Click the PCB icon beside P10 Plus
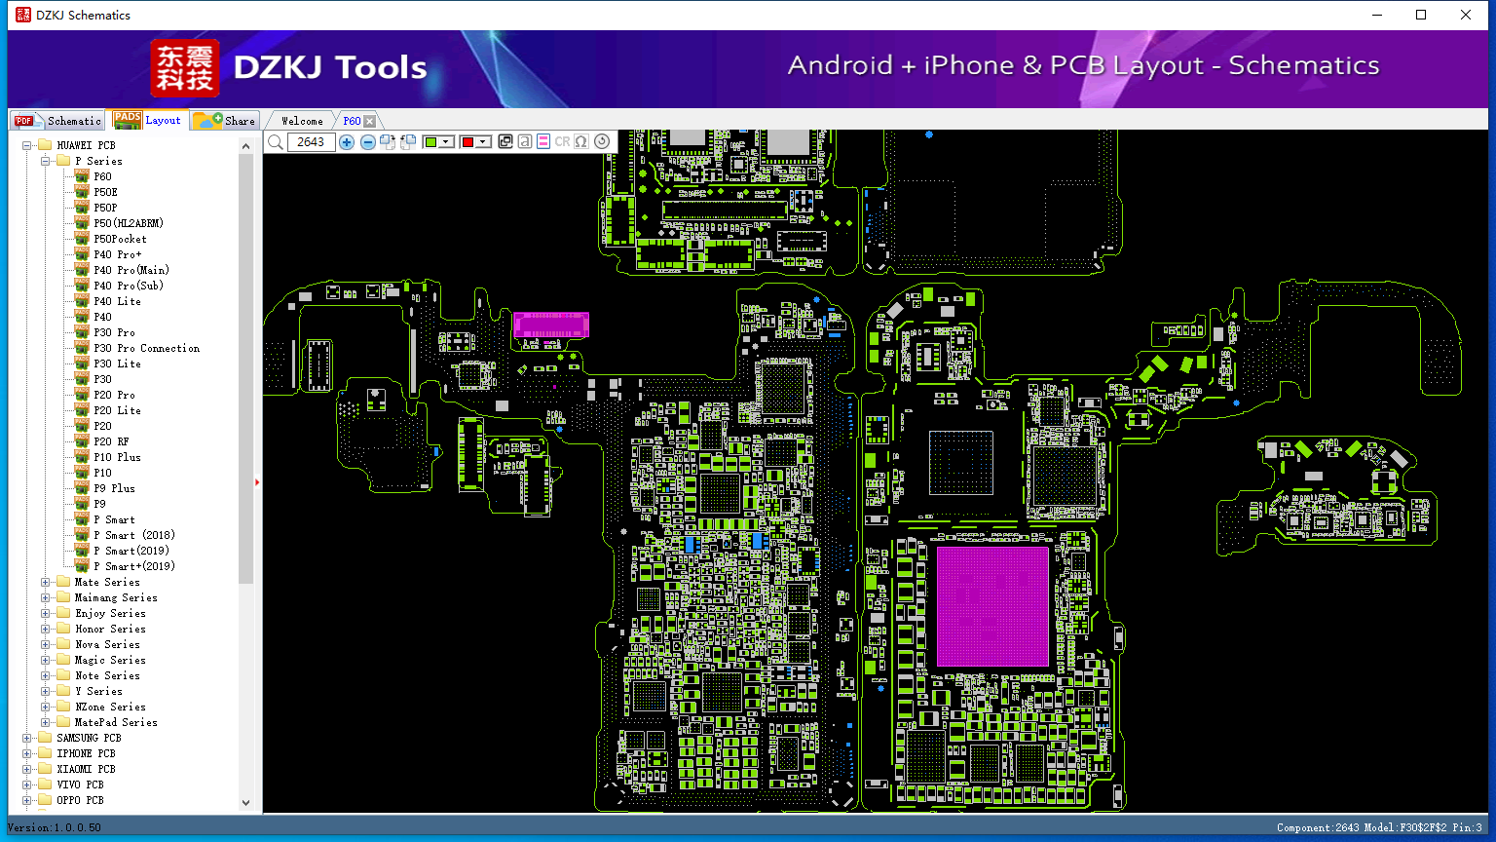This screenshot has height=842, width=1496. tap(82, 457)
